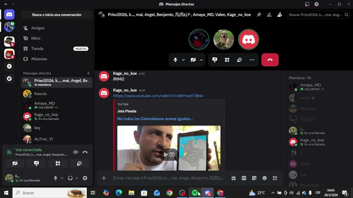Create DM with plus beside Mensajes directos
This screenshot has width=353, height=198.
88,73
